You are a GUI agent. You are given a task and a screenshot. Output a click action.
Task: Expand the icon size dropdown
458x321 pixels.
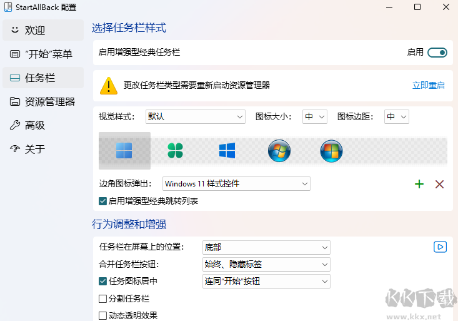315,117
